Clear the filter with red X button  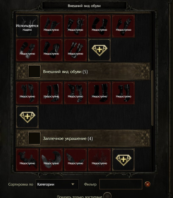coord(148,184)
